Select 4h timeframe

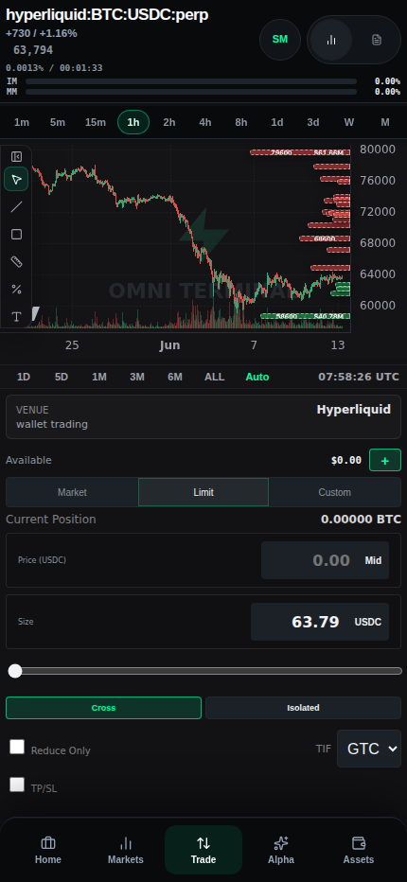pyautogui.click(x=205, y=122)
